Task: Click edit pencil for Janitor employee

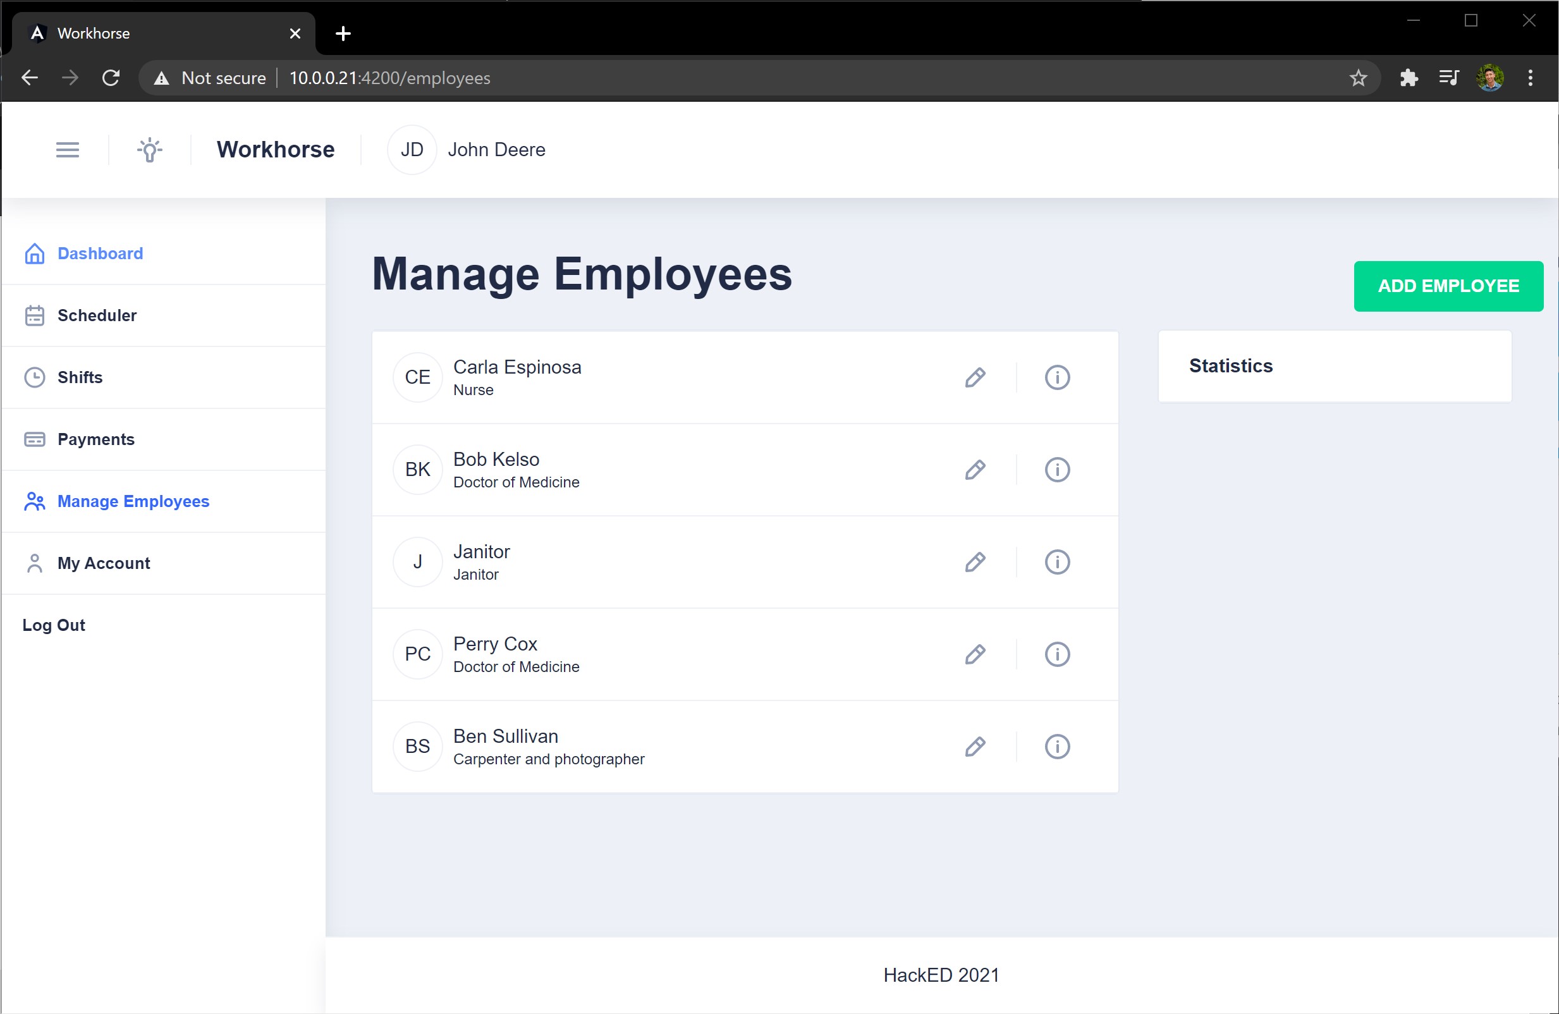Action: (975, 562)
